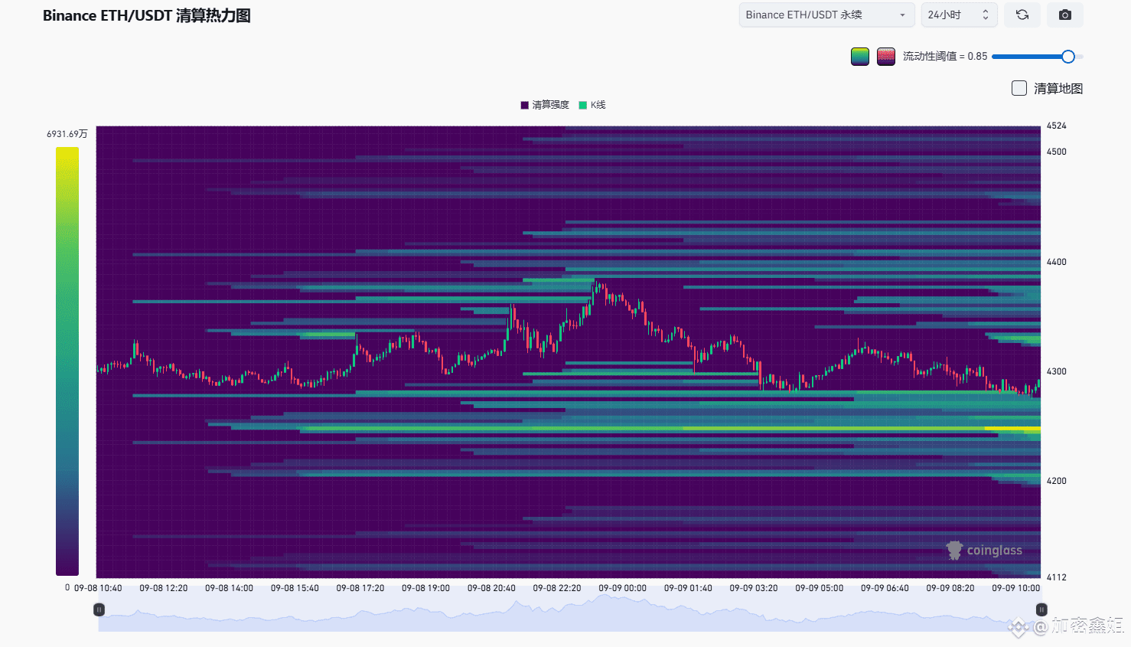Click the 流动性阈值 = 0.85 label
This screenshot has height=647, width=1131.
point(945,56)
